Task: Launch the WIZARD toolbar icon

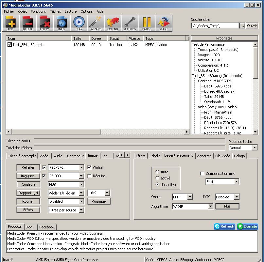Action: (x=96, y=23)
